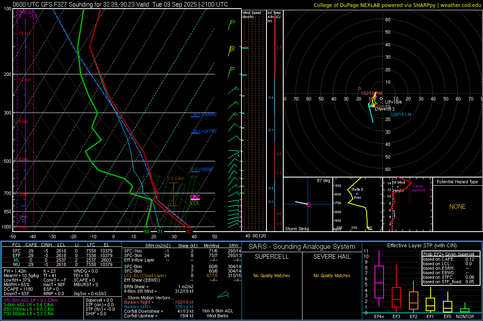
Task: Click the Storm Slinky circle marker
Action: 308,204
